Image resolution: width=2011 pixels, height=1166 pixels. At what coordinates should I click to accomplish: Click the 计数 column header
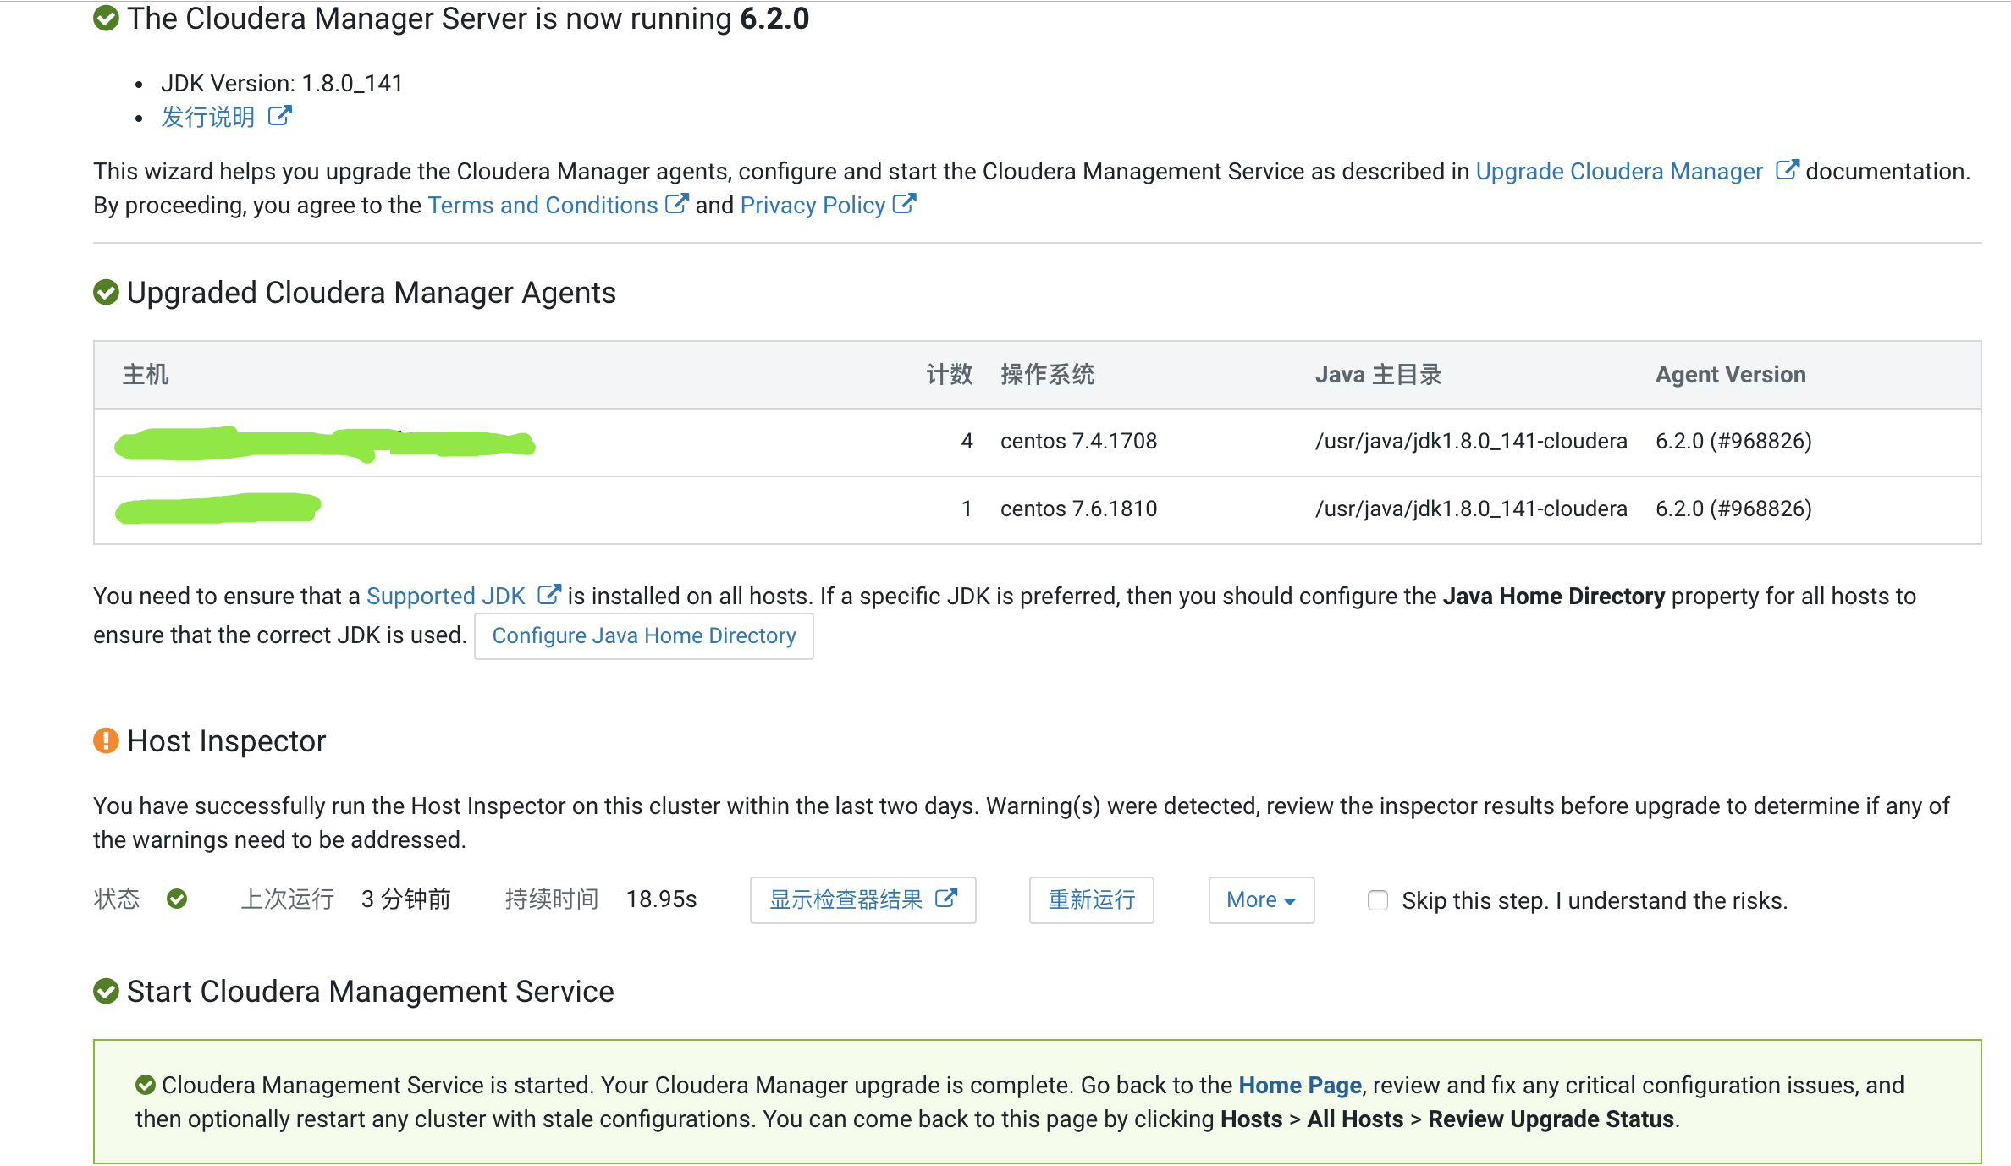[x=950, y=374]
